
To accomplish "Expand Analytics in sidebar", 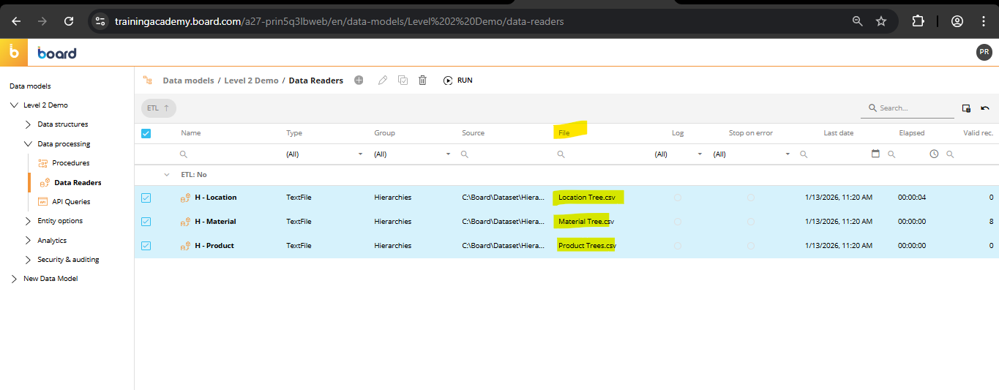I will pos(28,241).
